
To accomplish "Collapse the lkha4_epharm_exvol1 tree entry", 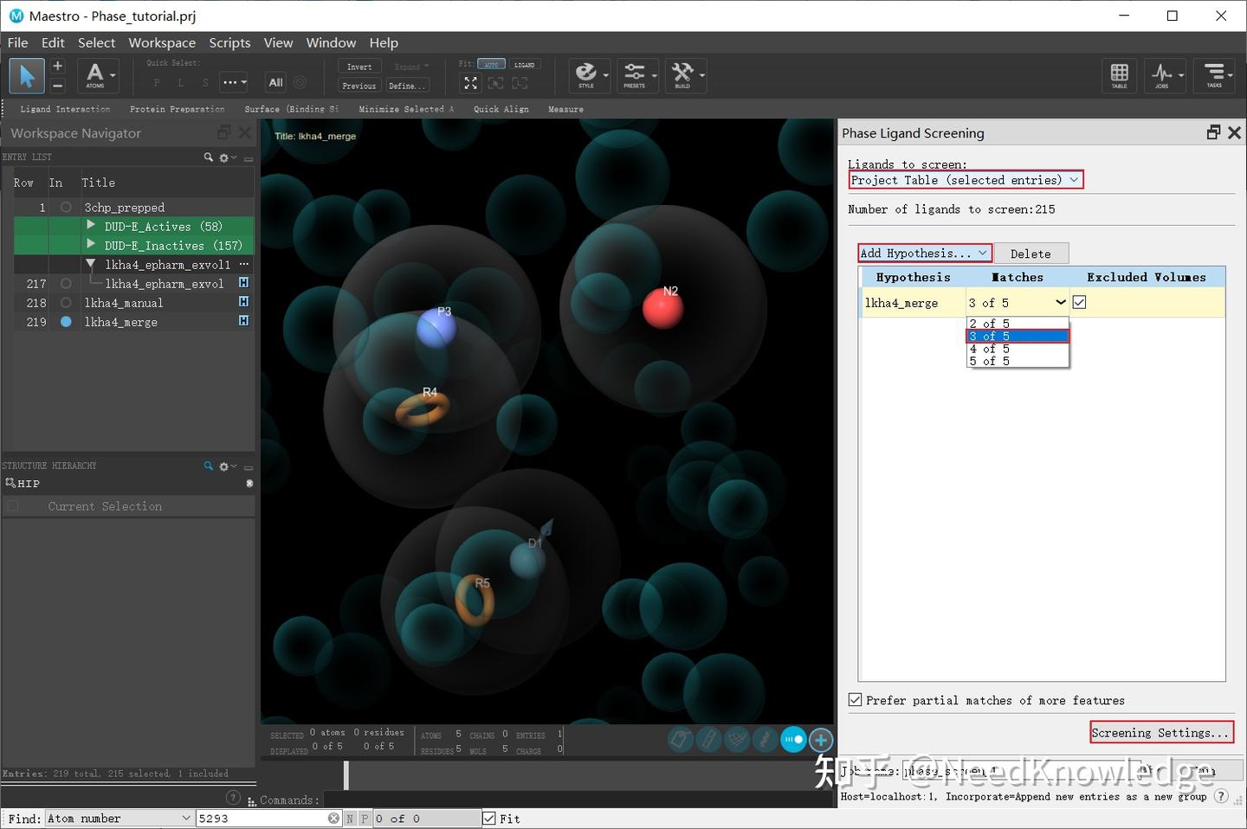I will [91, 264].
